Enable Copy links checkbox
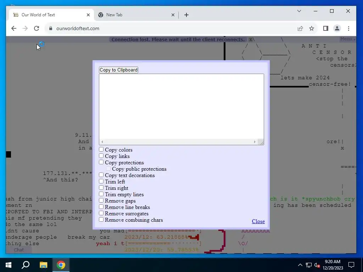 101,156
